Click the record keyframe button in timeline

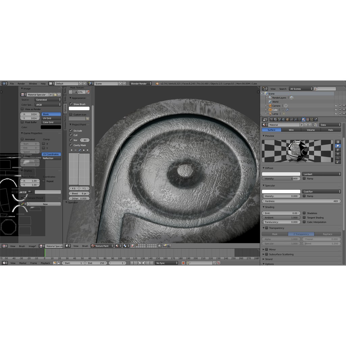pyautogui.click(x=183, y=263)
